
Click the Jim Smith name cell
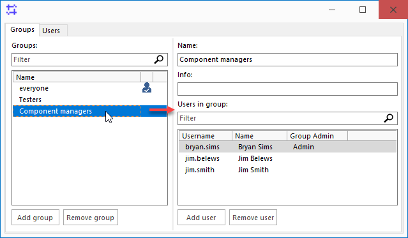[253, 170]
